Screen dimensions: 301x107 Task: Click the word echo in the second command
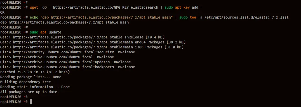click(x=34, y=17)
